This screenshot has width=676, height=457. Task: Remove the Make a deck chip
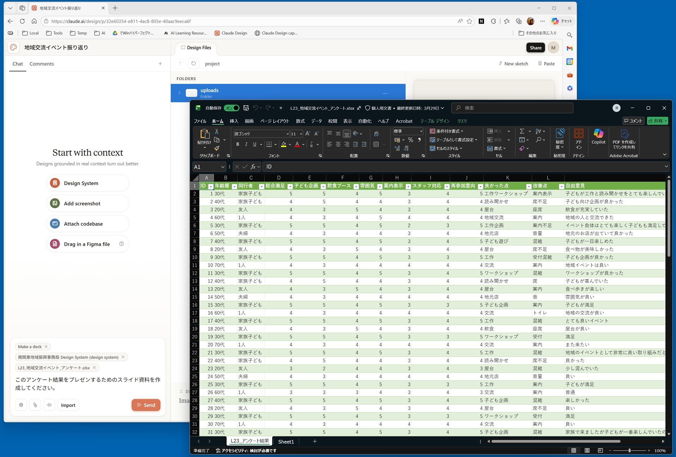(46, 347)
